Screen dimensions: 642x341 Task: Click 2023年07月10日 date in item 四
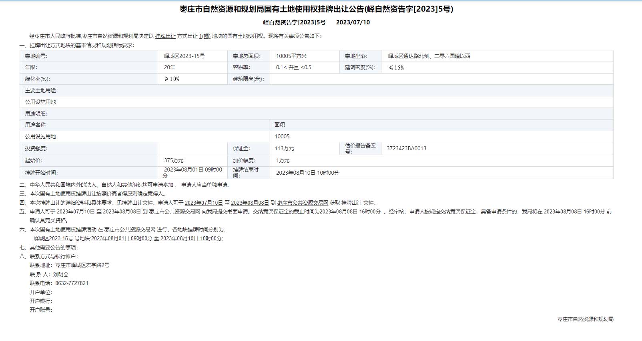click(204, 203)
